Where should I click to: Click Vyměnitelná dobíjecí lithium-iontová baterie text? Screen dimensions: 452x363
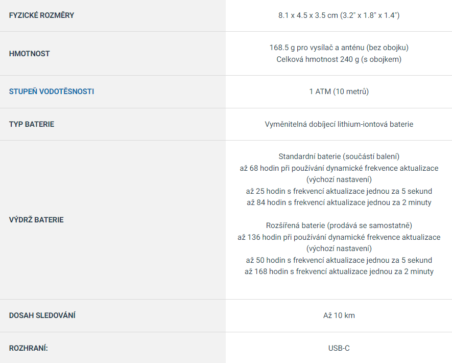(x=339, y=124)
